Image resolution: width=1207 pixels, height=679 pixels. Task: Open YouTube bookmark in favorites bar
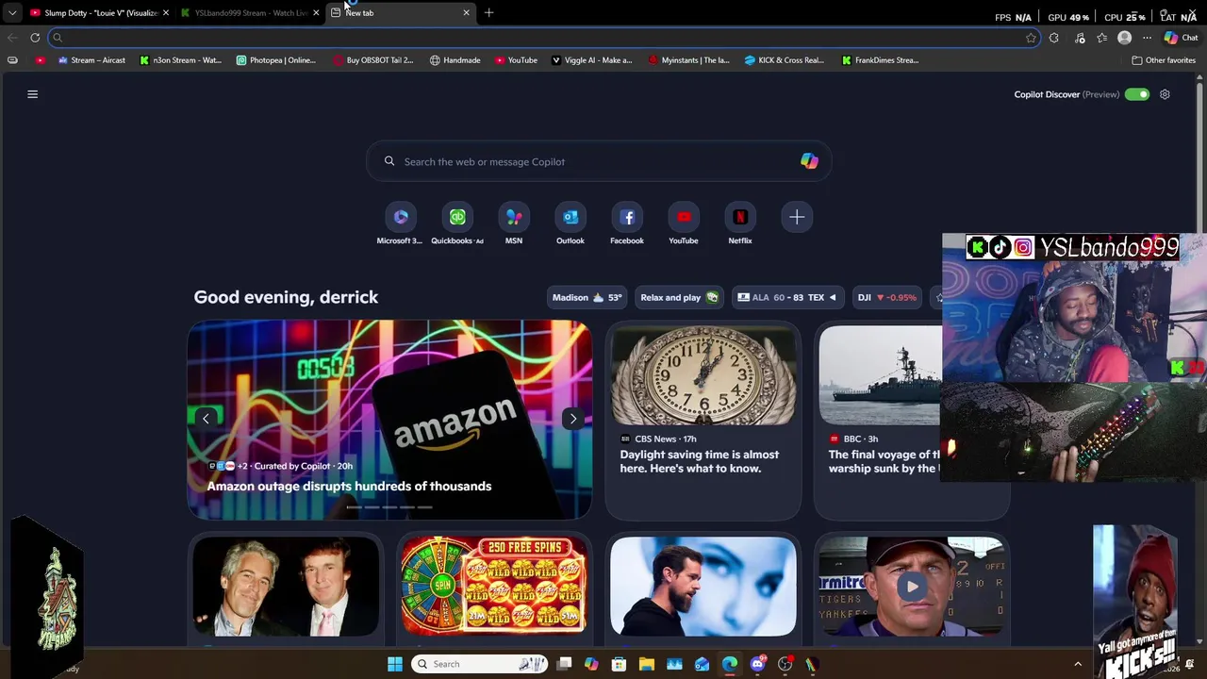pos(516,60)
